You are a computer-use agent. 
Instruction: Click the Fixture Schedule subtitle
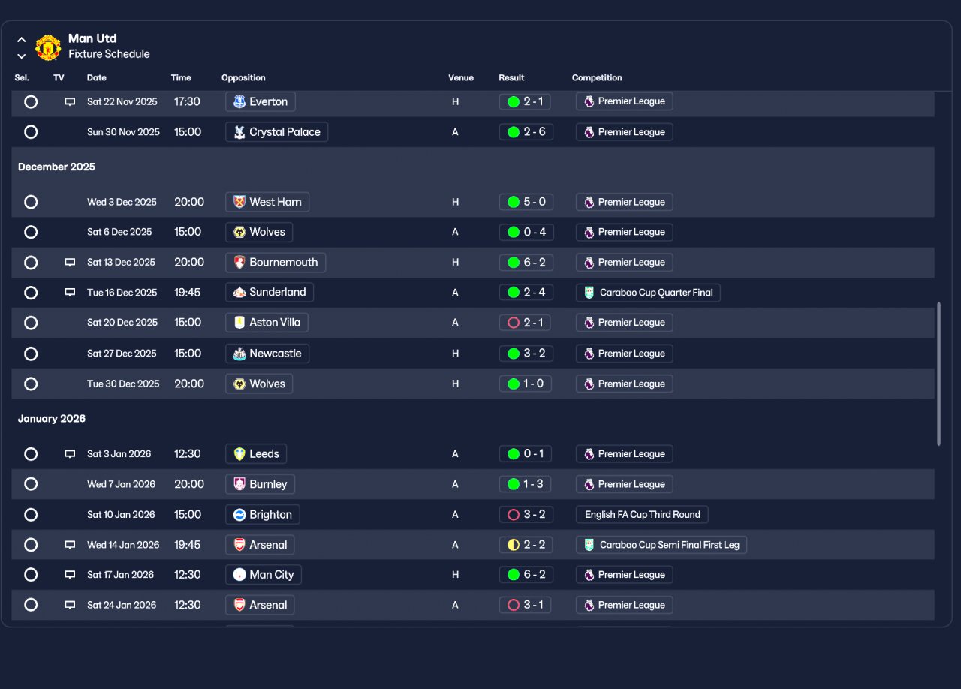109,54
